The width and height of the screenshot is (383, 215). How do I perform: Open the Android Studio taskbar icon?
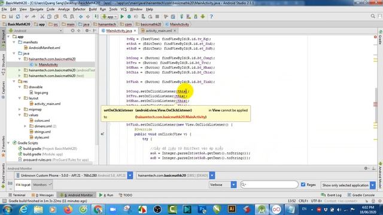[262, 210]
